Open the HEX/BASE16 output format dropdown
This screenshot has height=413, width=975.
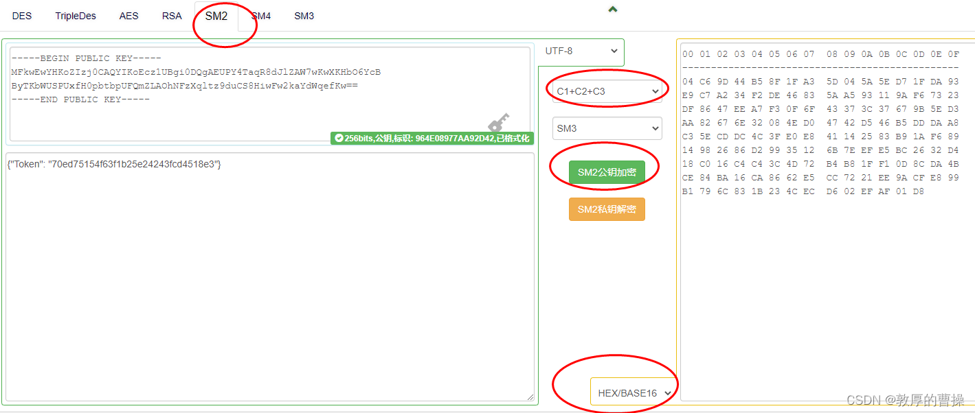pos(632,392)
